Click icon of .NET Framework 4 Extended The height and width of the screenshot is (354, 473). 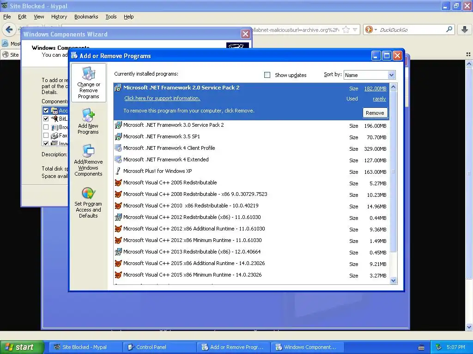118,159
